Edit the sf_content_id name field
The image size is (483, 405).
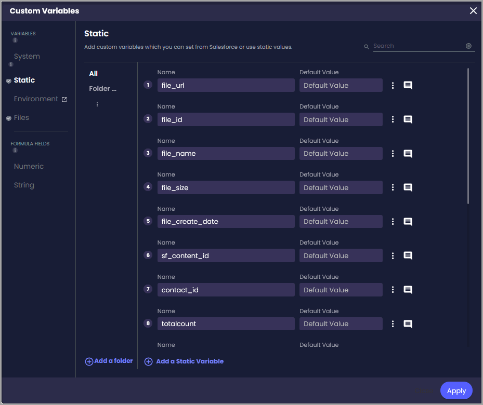(x=226, y=255)
